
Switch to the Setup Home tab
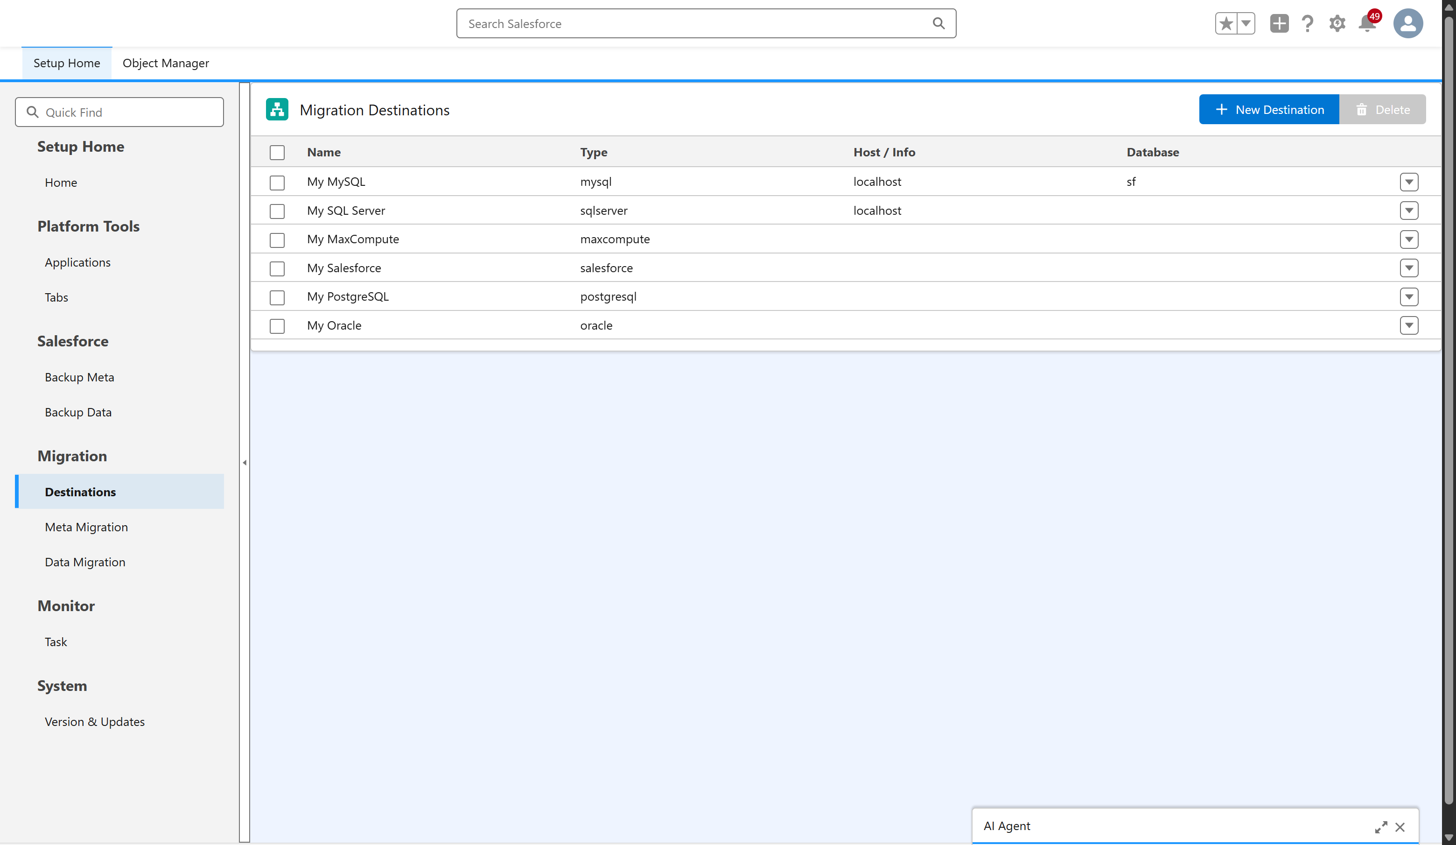pos(66,63)
